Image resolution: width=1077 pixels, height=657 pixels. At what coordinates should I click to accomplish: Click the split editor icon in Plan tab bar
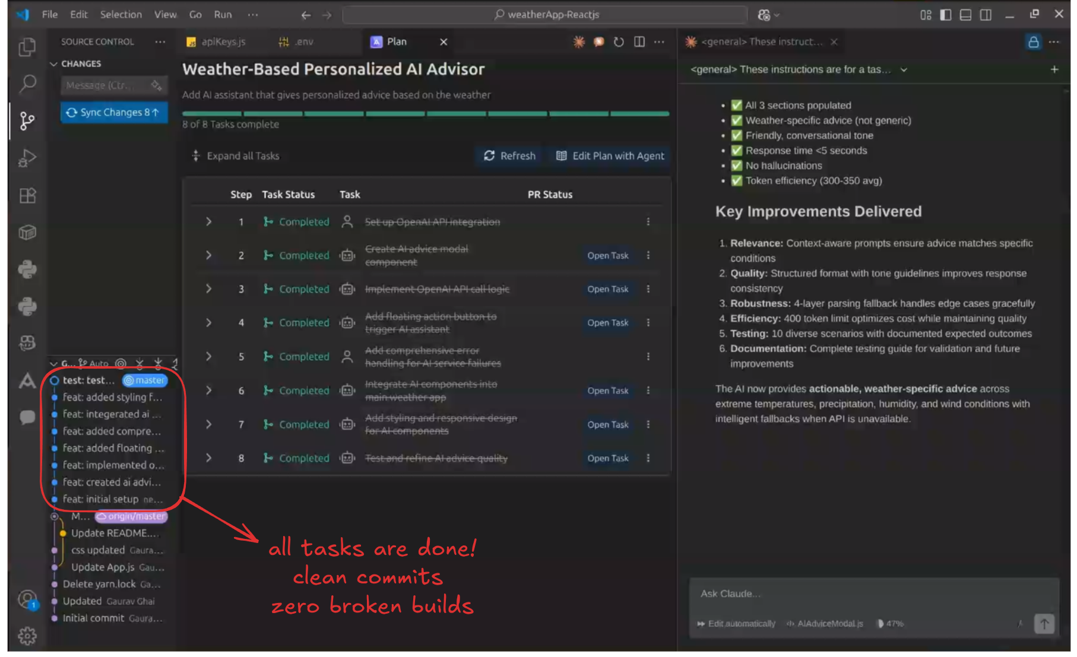pos(639,42)
